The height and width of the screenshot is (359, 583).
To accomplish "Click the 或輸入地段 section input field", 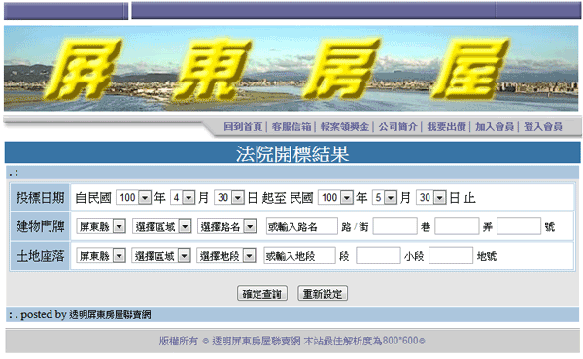I will click(x=299, y=256).
